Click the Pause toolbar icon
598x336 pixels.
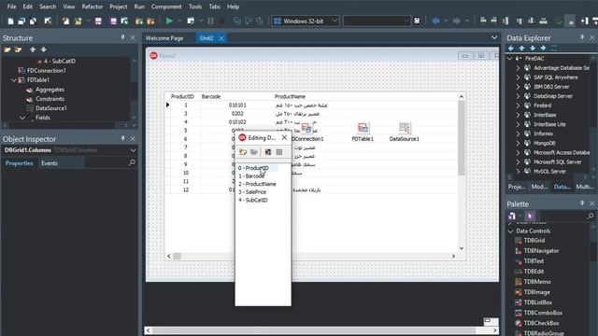coord(210,21)
